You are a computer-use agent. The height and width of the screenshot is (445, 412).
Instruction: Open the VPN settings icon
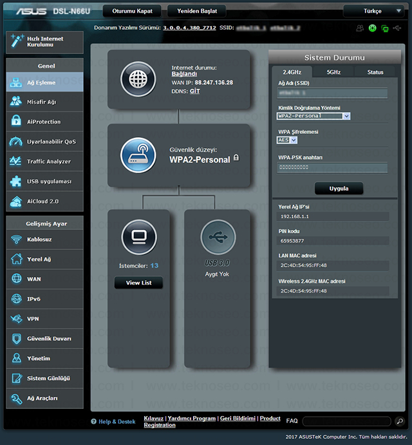(x=17, y=319)
